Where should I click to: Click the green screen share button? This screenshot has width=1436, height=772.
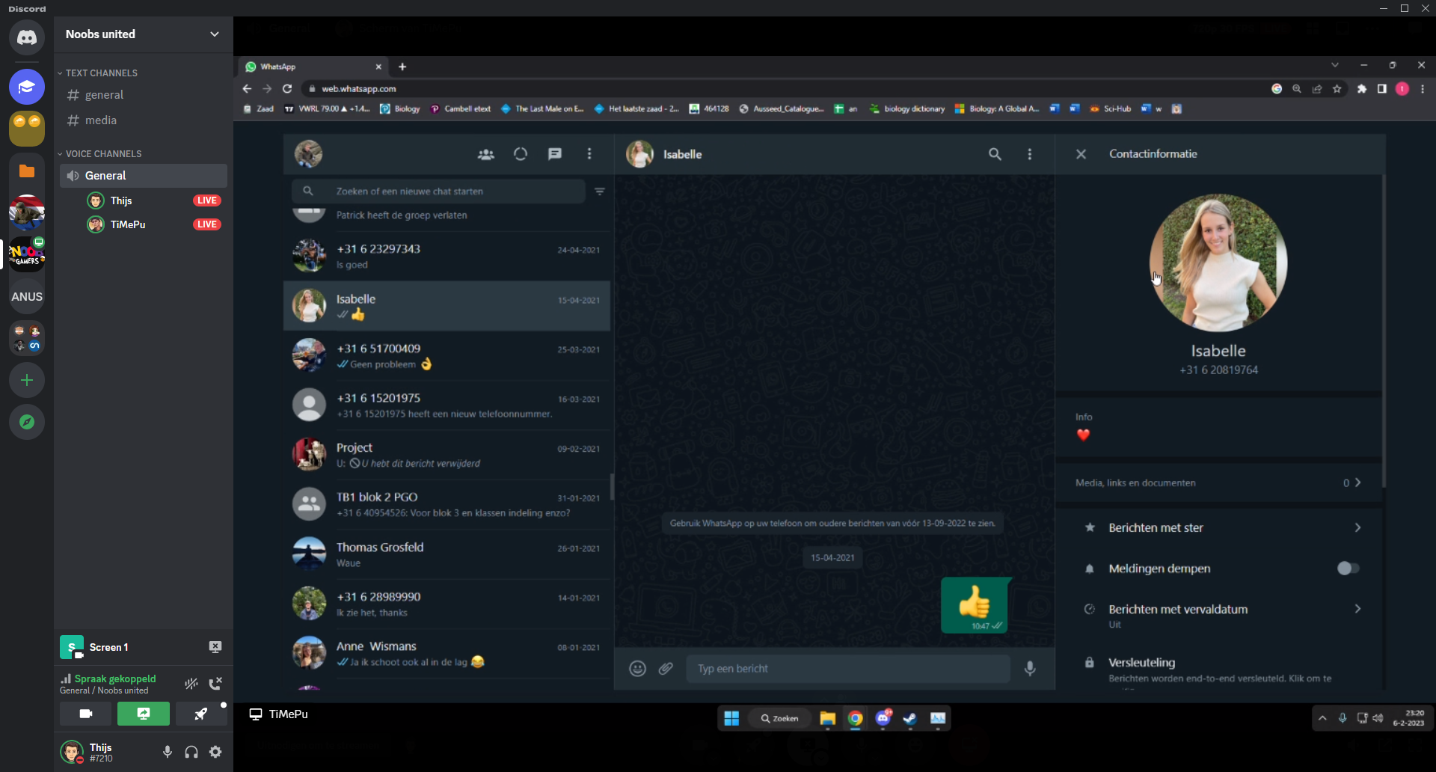point(144,714)
